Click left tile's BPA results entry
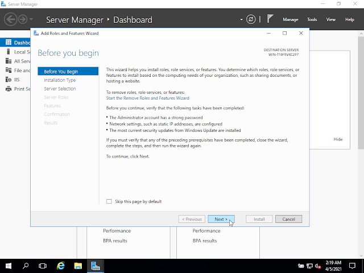The image size is (364, 273). [115, 241]
